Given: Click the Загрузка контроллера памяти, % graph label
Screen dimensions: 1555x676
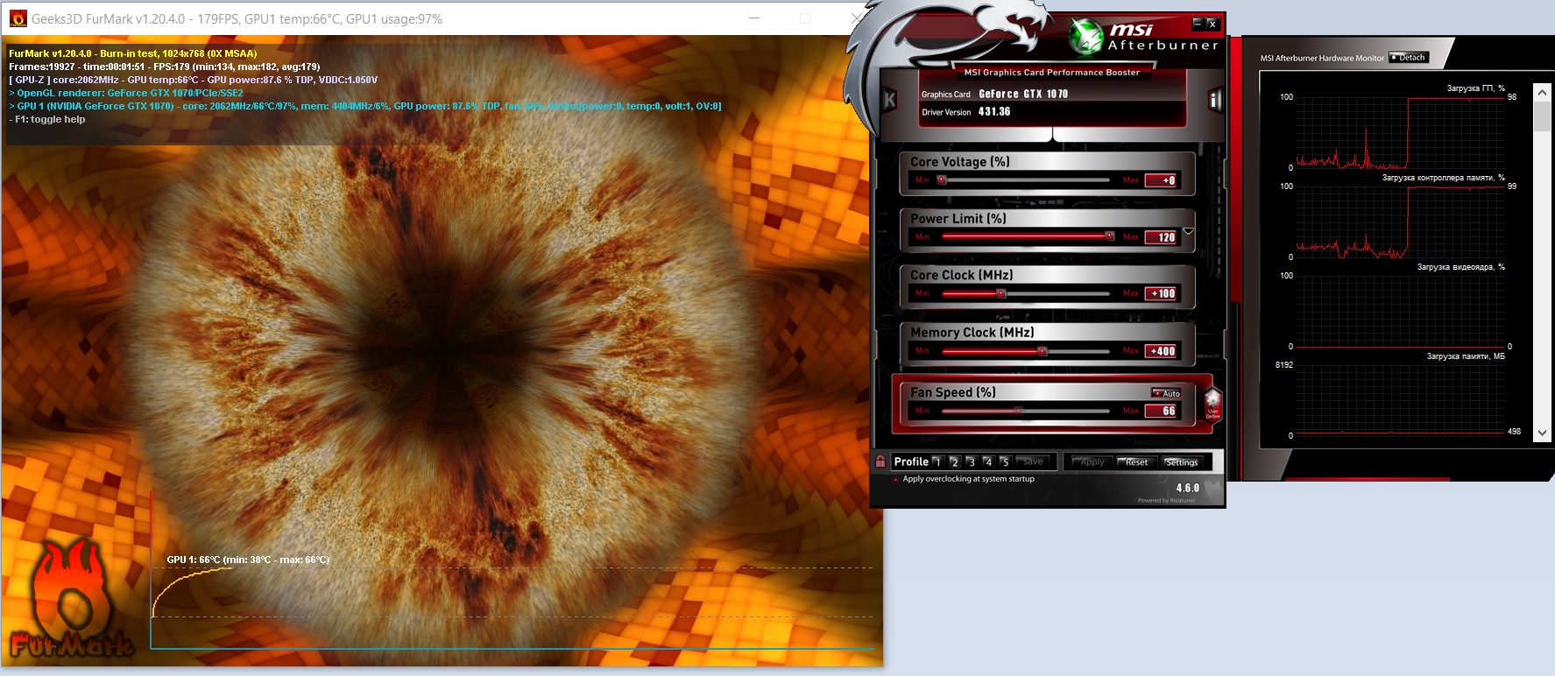Looking at the screenshot, I should click(x=1443, y=178).
